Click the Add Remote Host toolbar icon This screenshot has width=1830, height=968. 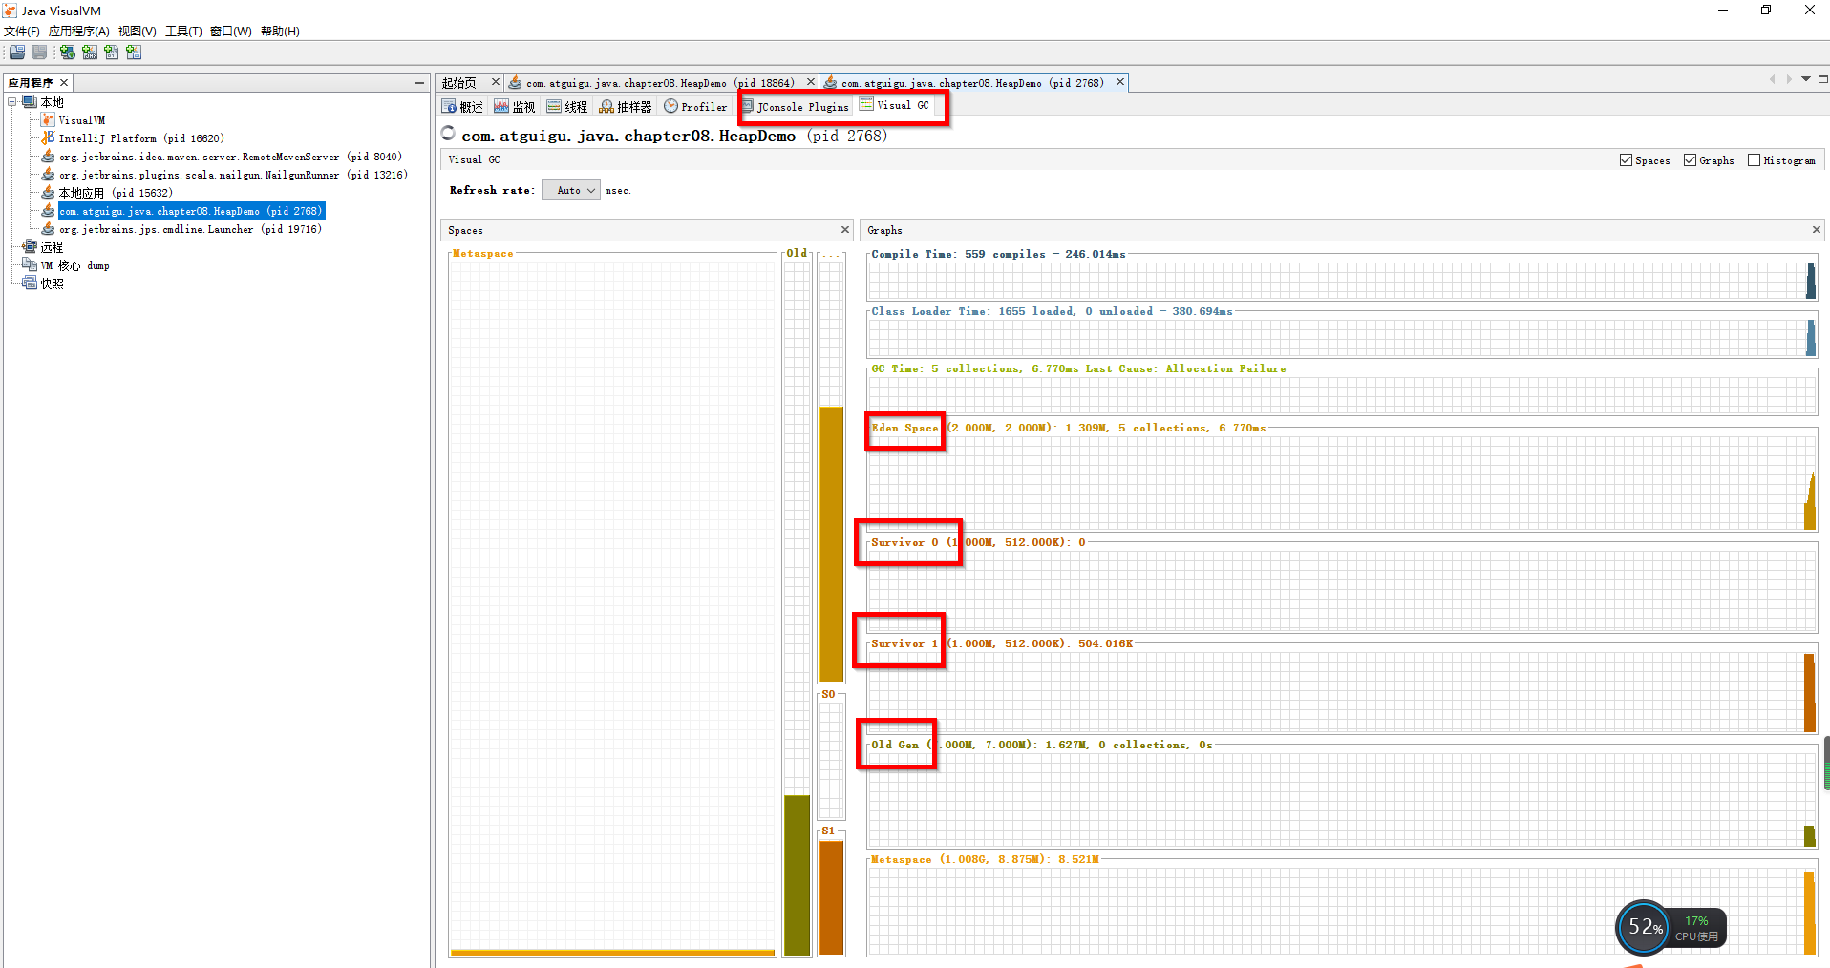point(68,53)
